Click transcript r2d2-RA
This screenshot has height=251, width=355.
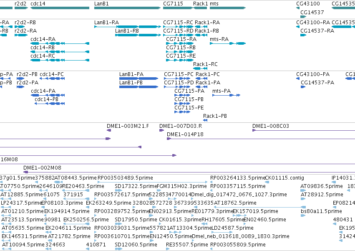[x=21, y=35]
